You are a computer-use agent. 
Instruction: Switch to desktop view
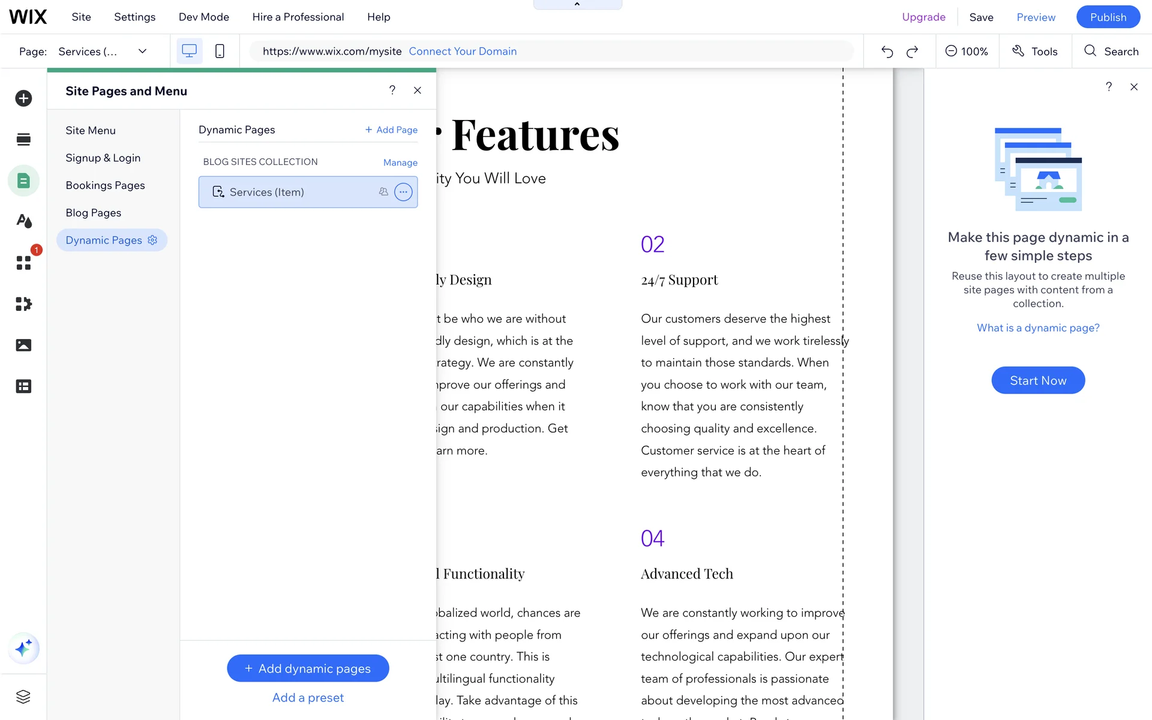point(189,51)
